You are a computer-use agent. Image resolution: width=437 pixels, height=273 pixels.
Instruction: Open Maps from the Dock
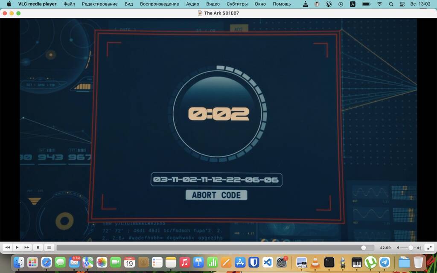click(x=88, y=262)
